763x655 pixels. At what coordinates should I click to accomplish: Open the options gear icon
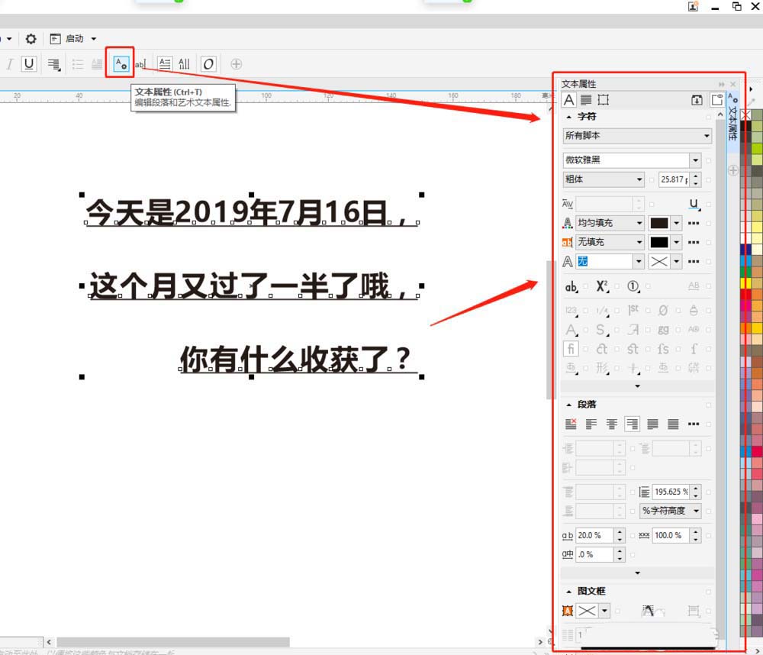click(x=31, y=39)
